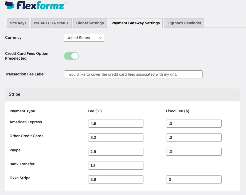246x195 pixels.
Task: Click the Flexformz logo icon
Action: (x=10, y=5)
